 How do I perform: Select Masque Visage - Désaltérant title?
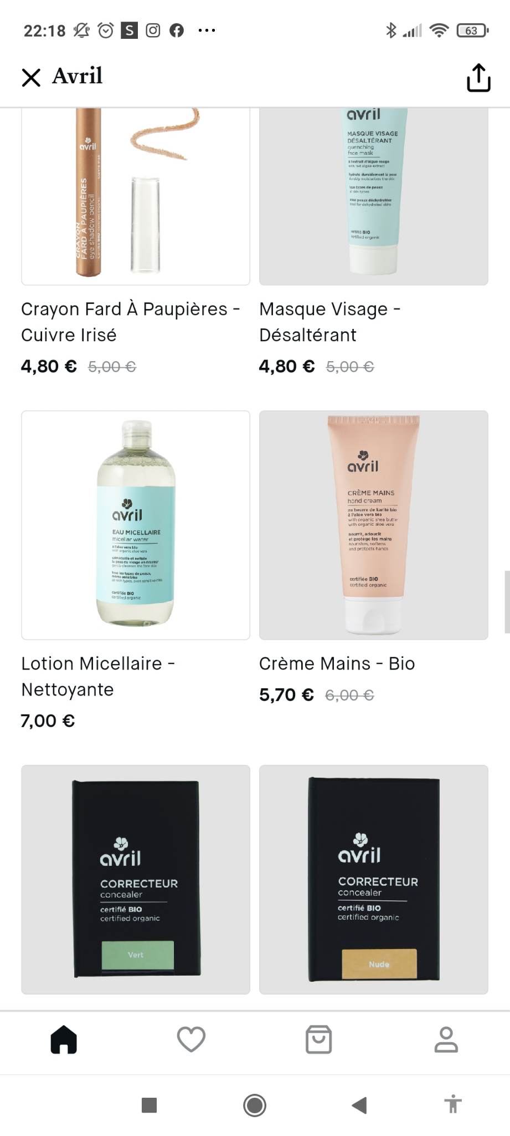click(x=330, y=322)
